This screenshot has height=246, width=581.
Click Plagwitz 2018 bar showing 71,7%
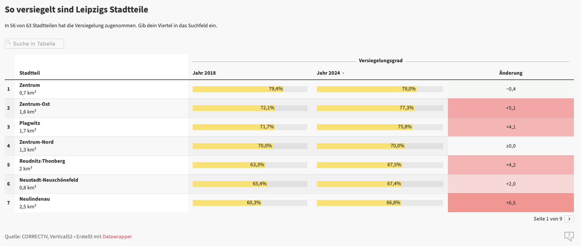click(234, 127)
